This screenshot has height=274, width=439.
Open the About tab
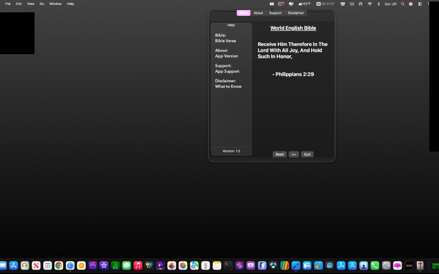coord(258,13)
